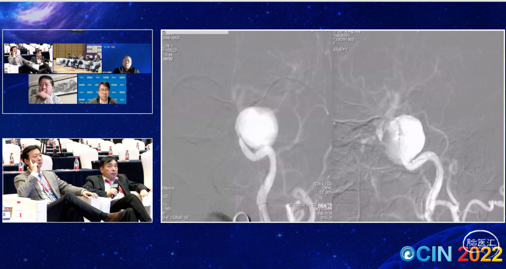Select glasses-wearing speaker on repeating CIN logo backdrop
The image size is (506, 269).
[102, 89]
